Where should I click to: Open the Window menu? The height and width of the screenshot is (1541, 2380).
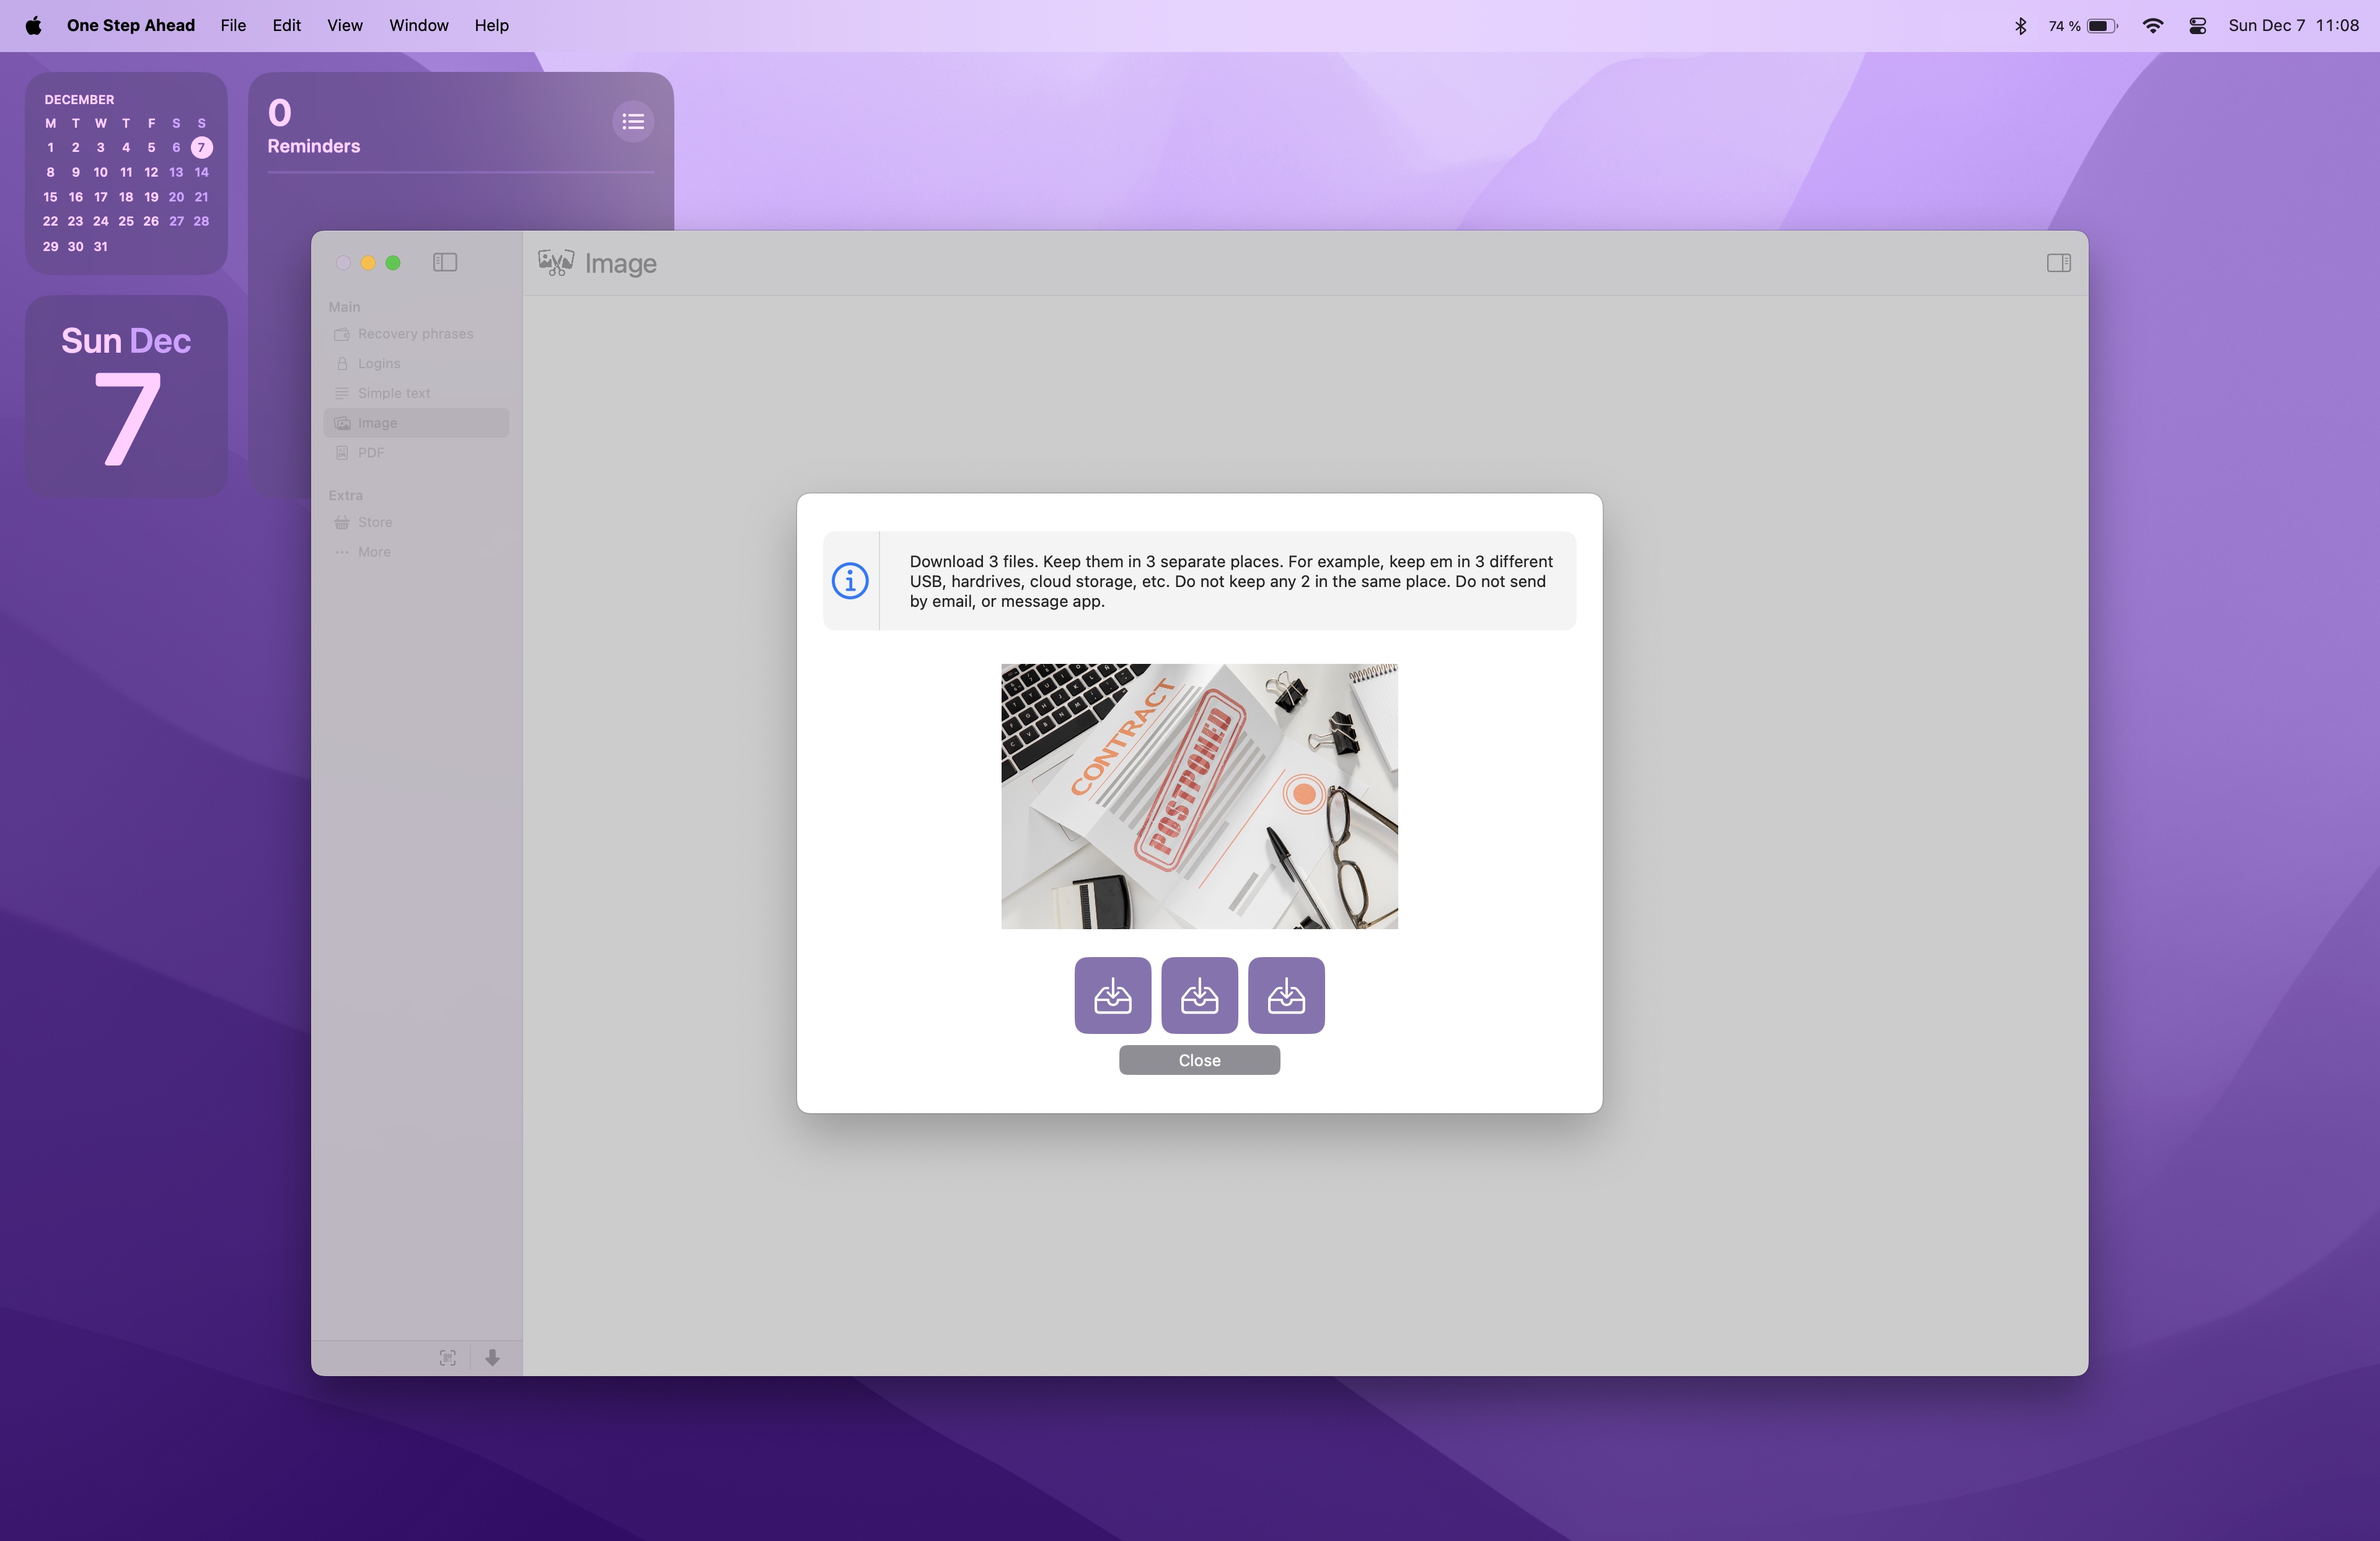click(x=418, y=25)
